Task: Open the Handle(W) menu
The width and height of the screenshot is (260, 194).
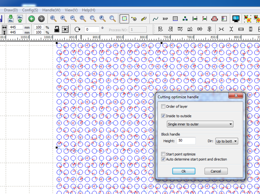Action: 51,10
